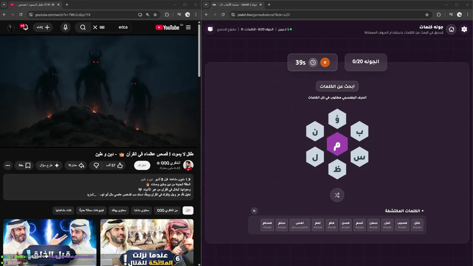Click the طرح سؤال ask button
This screenshot has height=266, width=473.
tap(49, 166)
